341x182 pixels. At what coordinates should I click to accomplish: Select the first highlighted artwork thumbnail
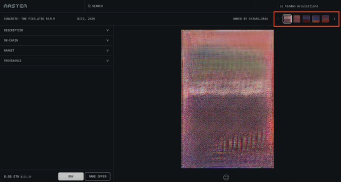tap(287, 19)
